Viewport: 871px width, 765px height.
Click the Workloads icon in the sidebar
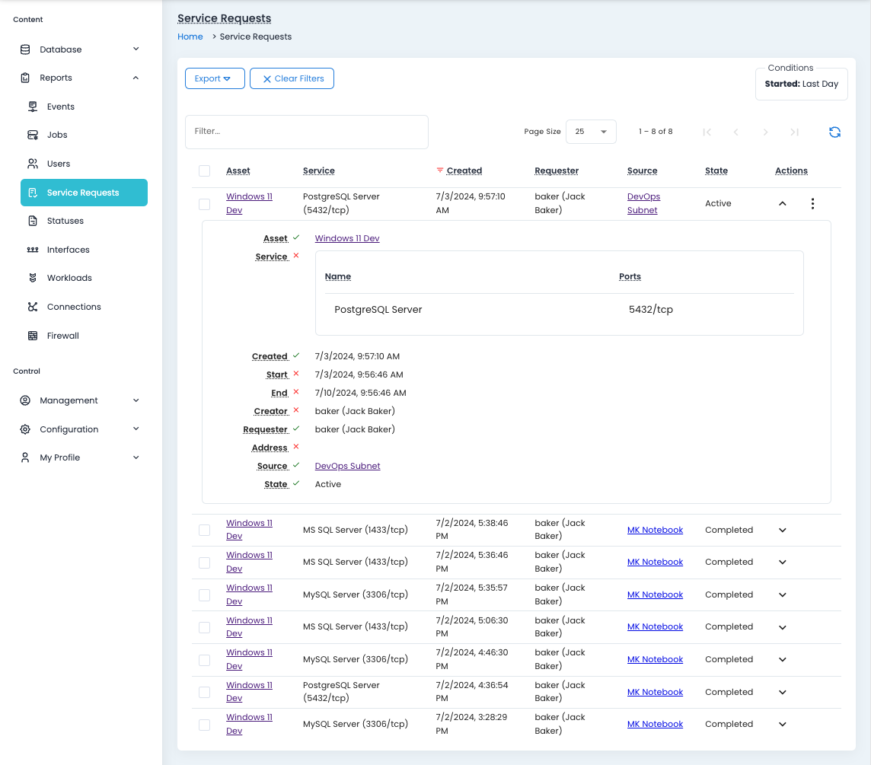click(33, 278)
